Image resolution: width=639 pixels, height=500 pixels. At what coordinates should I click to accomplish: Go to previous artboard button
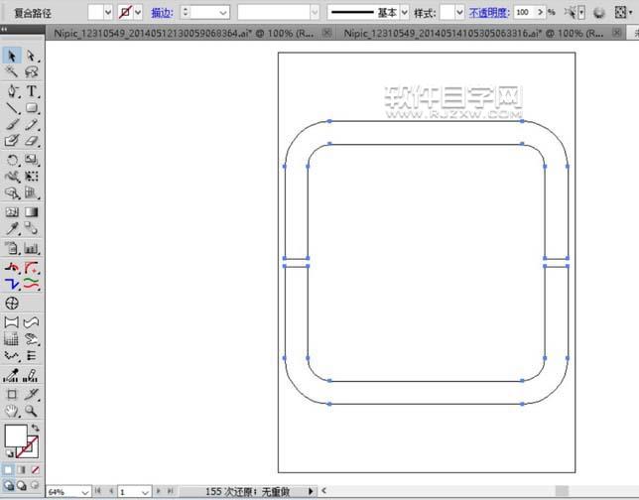pos(111,491)
